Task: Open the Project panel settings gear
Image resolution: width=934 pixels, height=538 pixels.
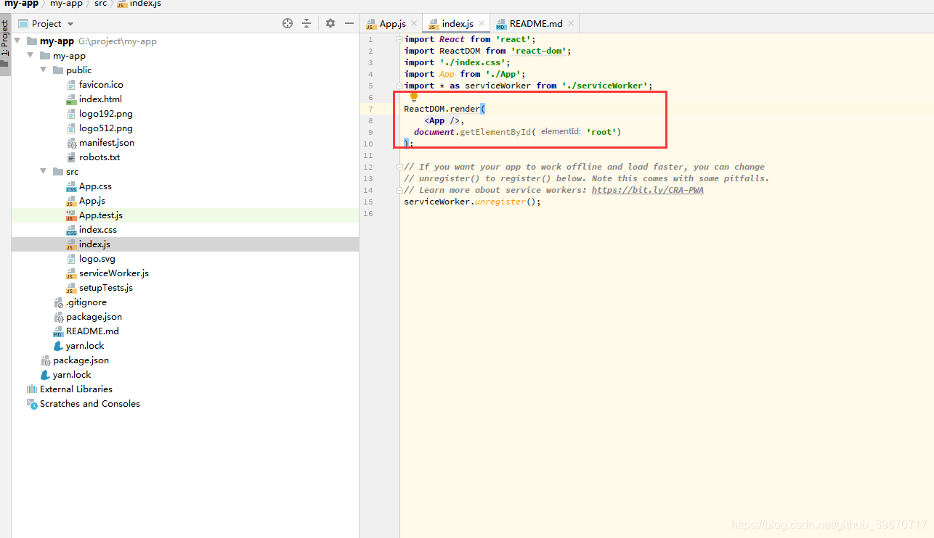Action: pyautogui.click(x=330, y=23)
